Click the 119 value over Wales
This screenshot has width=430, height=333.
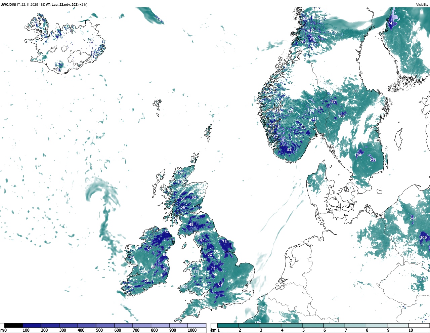coord(196,272)
